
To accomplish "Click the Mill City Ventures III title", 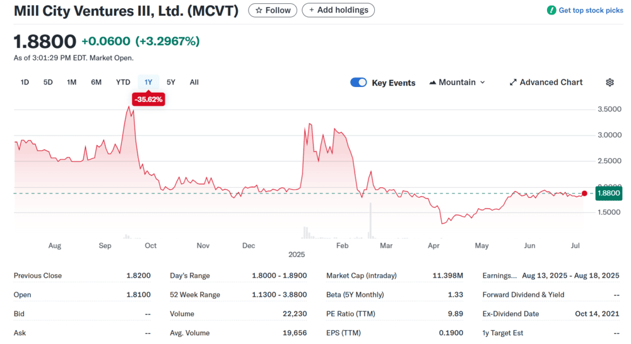I will [126, 11].
